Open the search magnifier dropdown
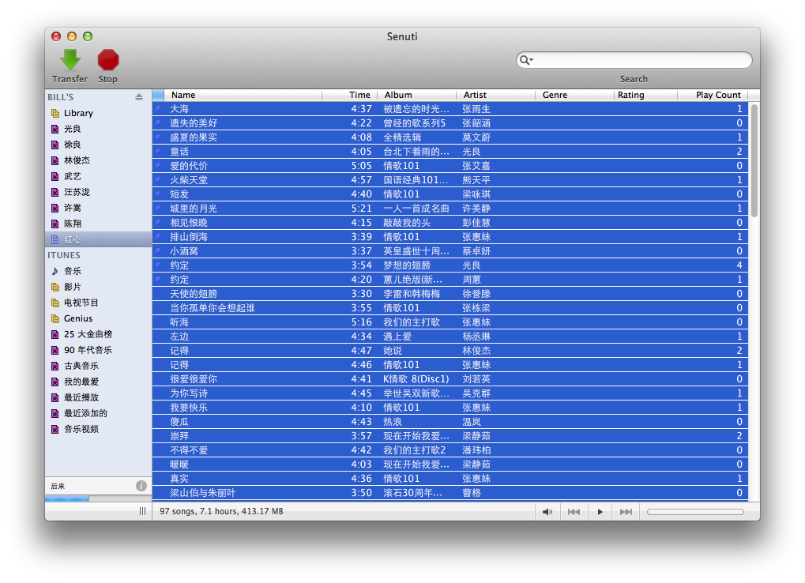The image size is (805, 583). pos(526,60)
